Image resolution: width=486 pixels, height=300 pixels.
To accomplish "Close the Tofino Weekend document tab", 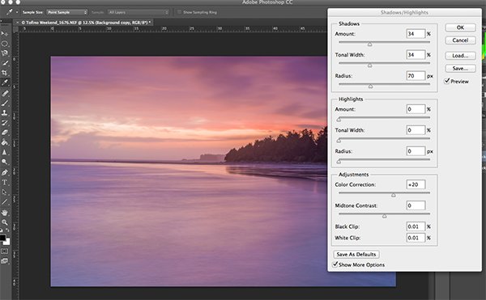I will coord(17,23).
